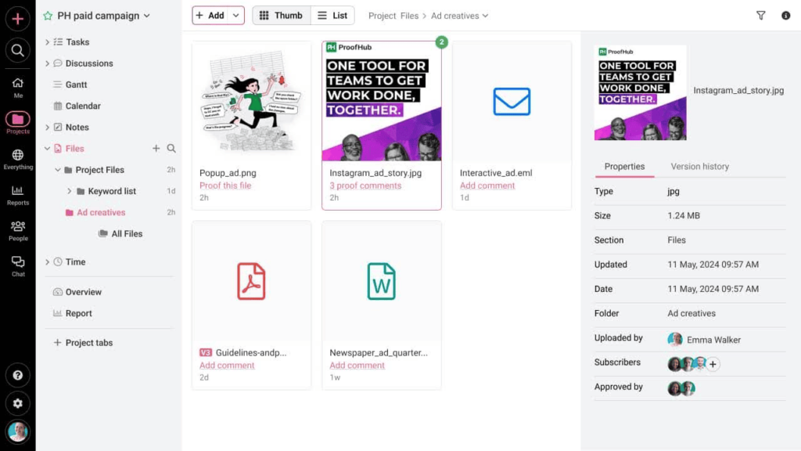Image resolution: width=801 pixels, height=451 pixels.
Task: Open the search icon in left sidebar
Action: pos(17,52)
